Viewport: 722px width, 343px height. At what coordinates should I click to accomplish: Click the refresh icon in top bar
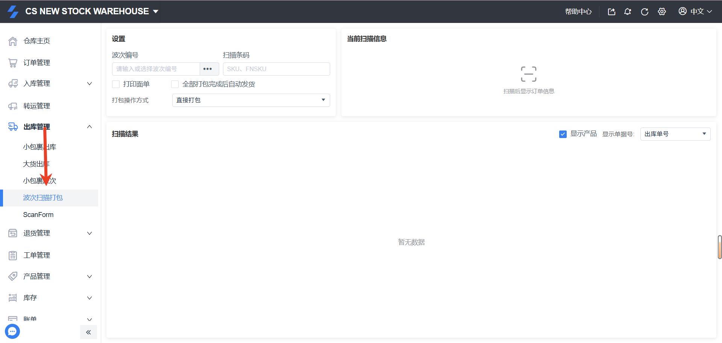[644, 12]
